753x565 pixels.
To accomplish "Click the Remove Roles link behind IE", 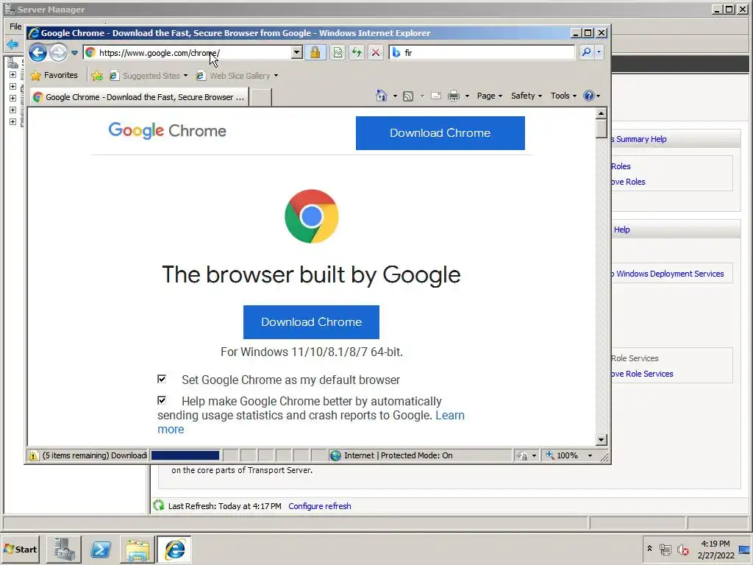I will (628, 182).
